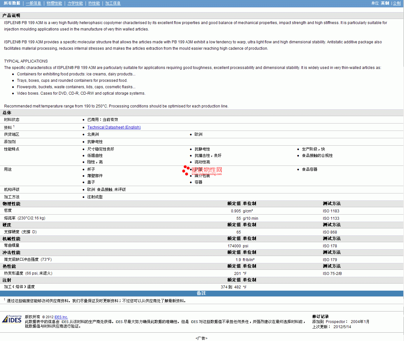Screen dimensions: 404x341
Task: Click the 产品说明 section header
Action: pyautogui.click(x=11, y=15)
